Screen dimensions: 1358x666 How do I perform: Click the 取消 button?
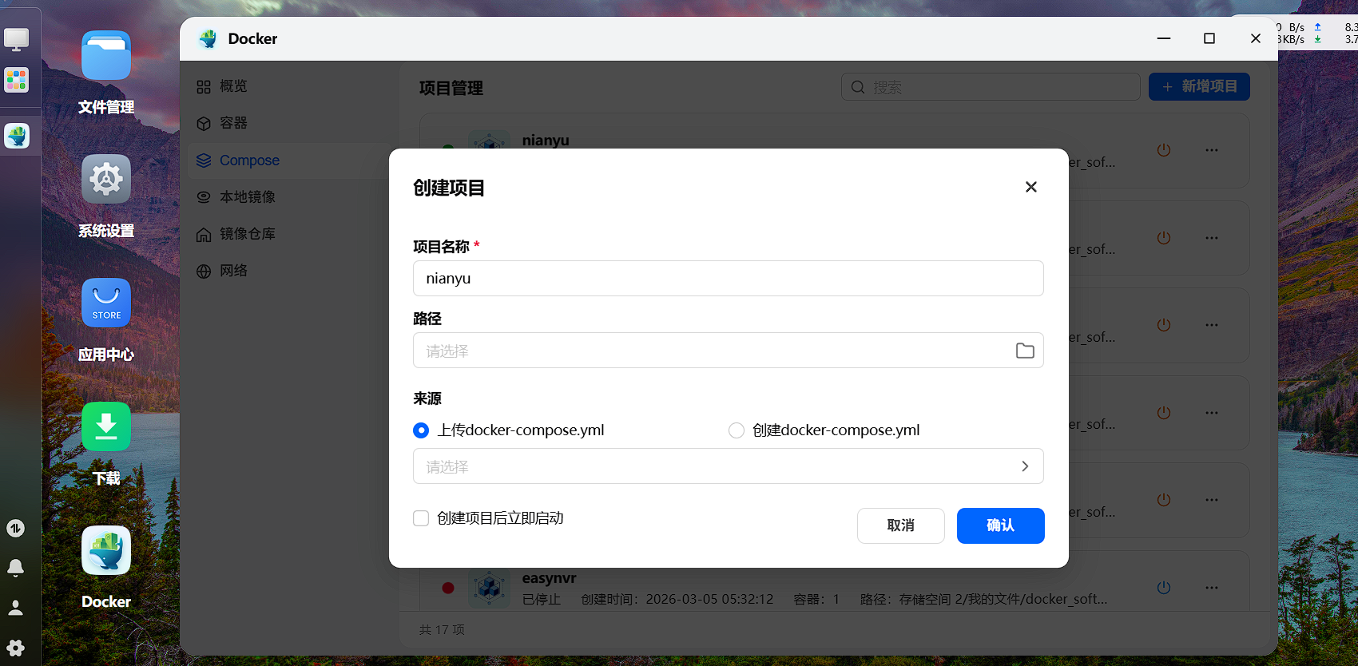(901, 525)
